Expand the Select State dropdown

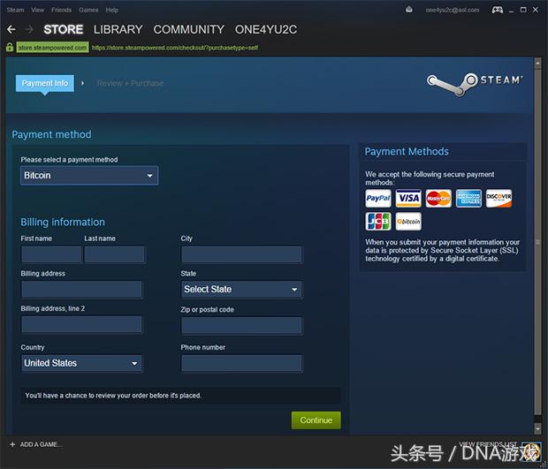tap(241, 290)
